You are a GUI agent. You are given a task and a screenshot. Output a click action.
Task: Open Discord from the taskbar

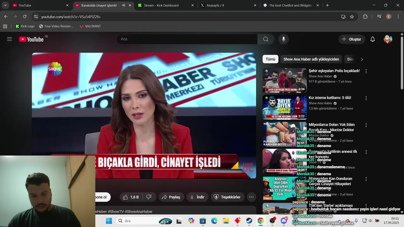coord(284,221)
